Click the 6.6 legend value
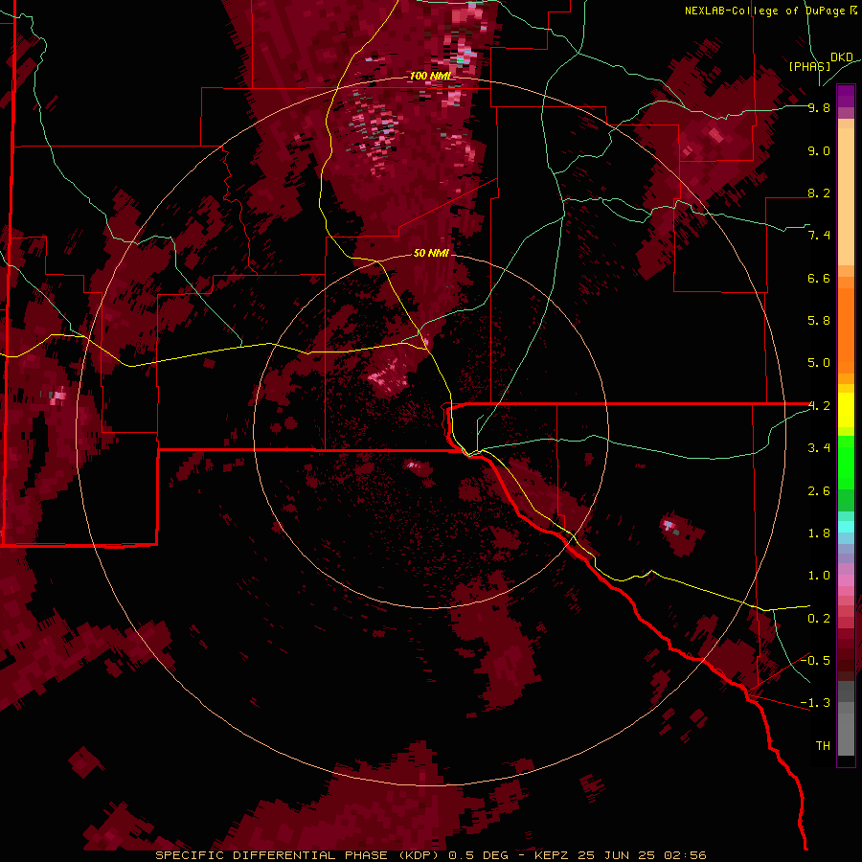 (x=819, y=278)
